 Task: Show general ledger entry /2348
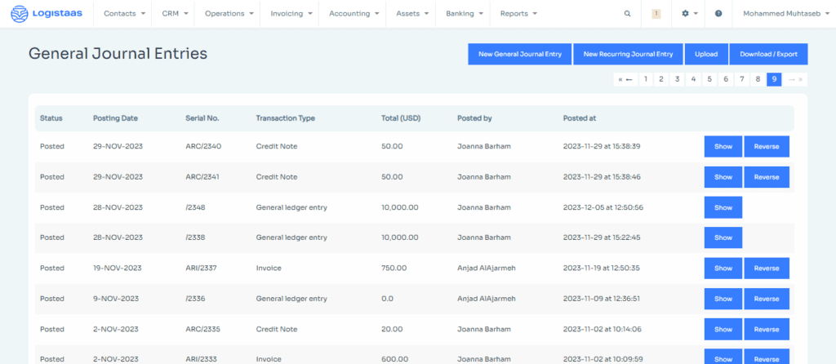723,207
